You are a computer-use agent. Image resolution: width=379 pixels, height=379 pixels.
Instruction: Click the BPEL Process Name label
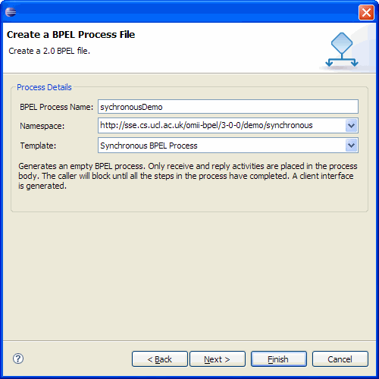point(57,107)
